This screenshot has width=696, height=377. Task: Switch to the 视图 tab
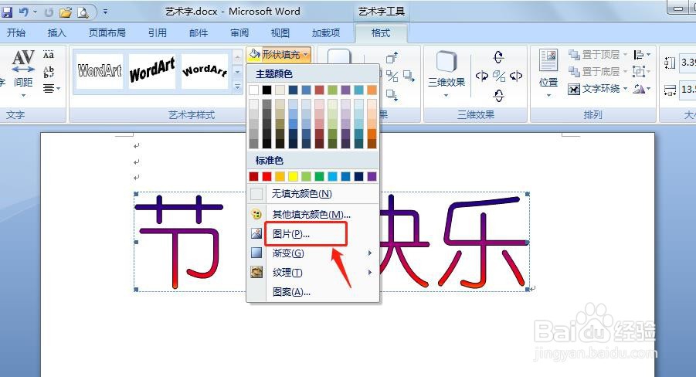coord(280,33)
